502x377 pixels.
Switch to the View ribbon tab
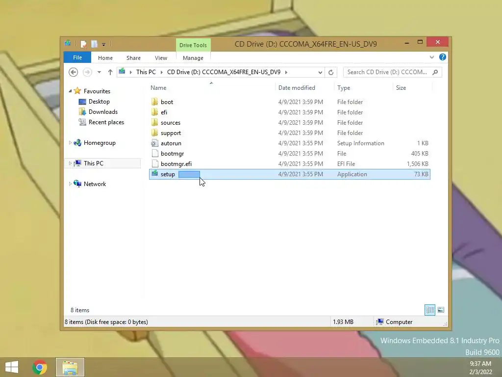point(161,58)
